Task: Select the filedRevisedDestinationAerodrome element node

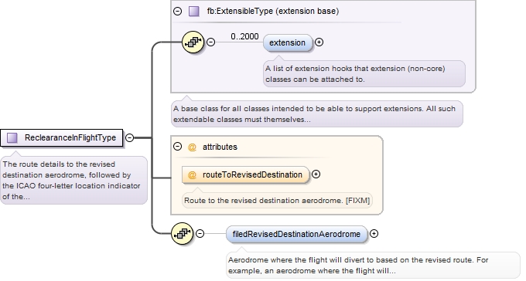Action: [296, 234]
